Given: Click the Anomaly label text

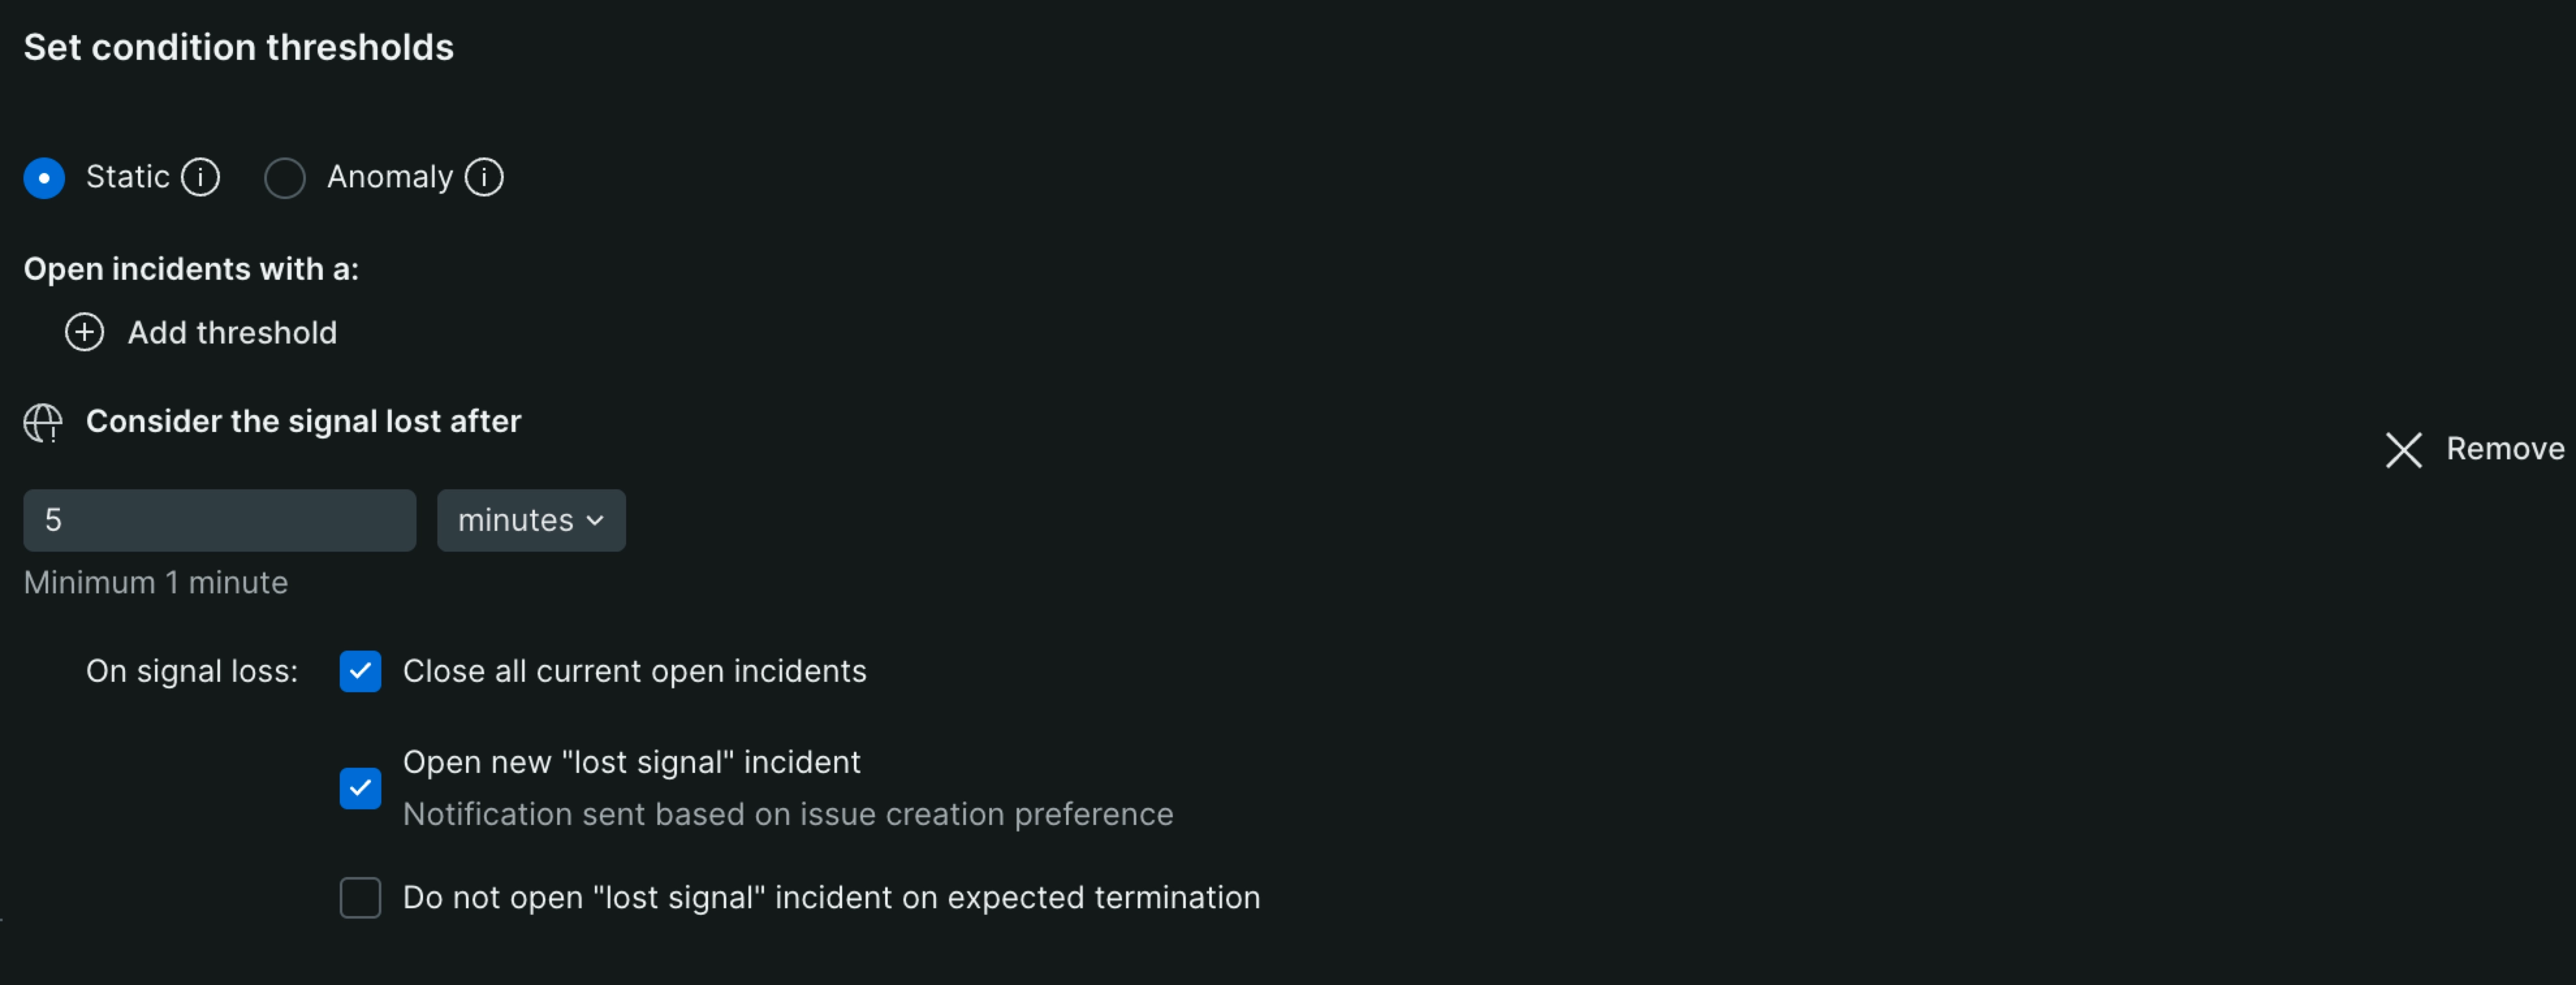Looking at the screenshot, I should [390, 177].
